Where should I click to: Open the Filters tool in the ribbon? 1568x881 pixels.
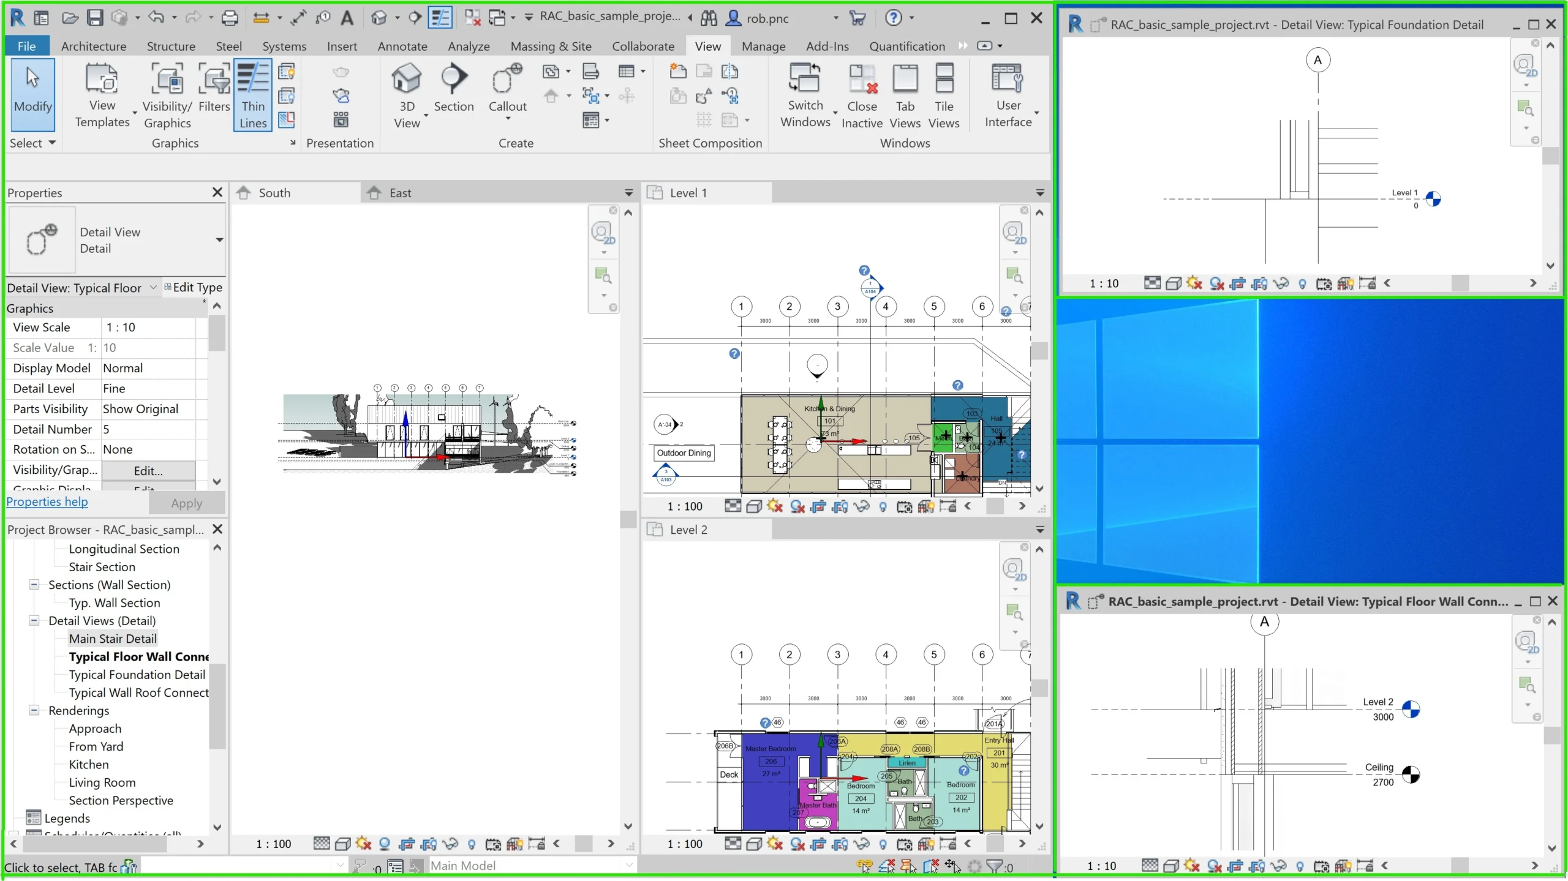pos(214,89)
